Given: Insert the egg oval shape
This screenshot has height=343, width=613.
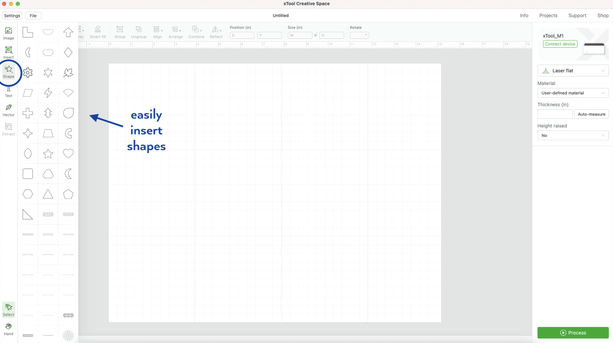Looking at the screenshot, I should 28,154.
